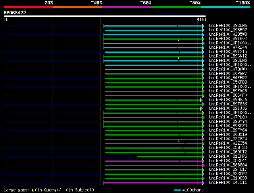Screen dimensions: 254x193
Task: Click the purple arrowhead ending C4J111 alignment
Action: point(203,183)
